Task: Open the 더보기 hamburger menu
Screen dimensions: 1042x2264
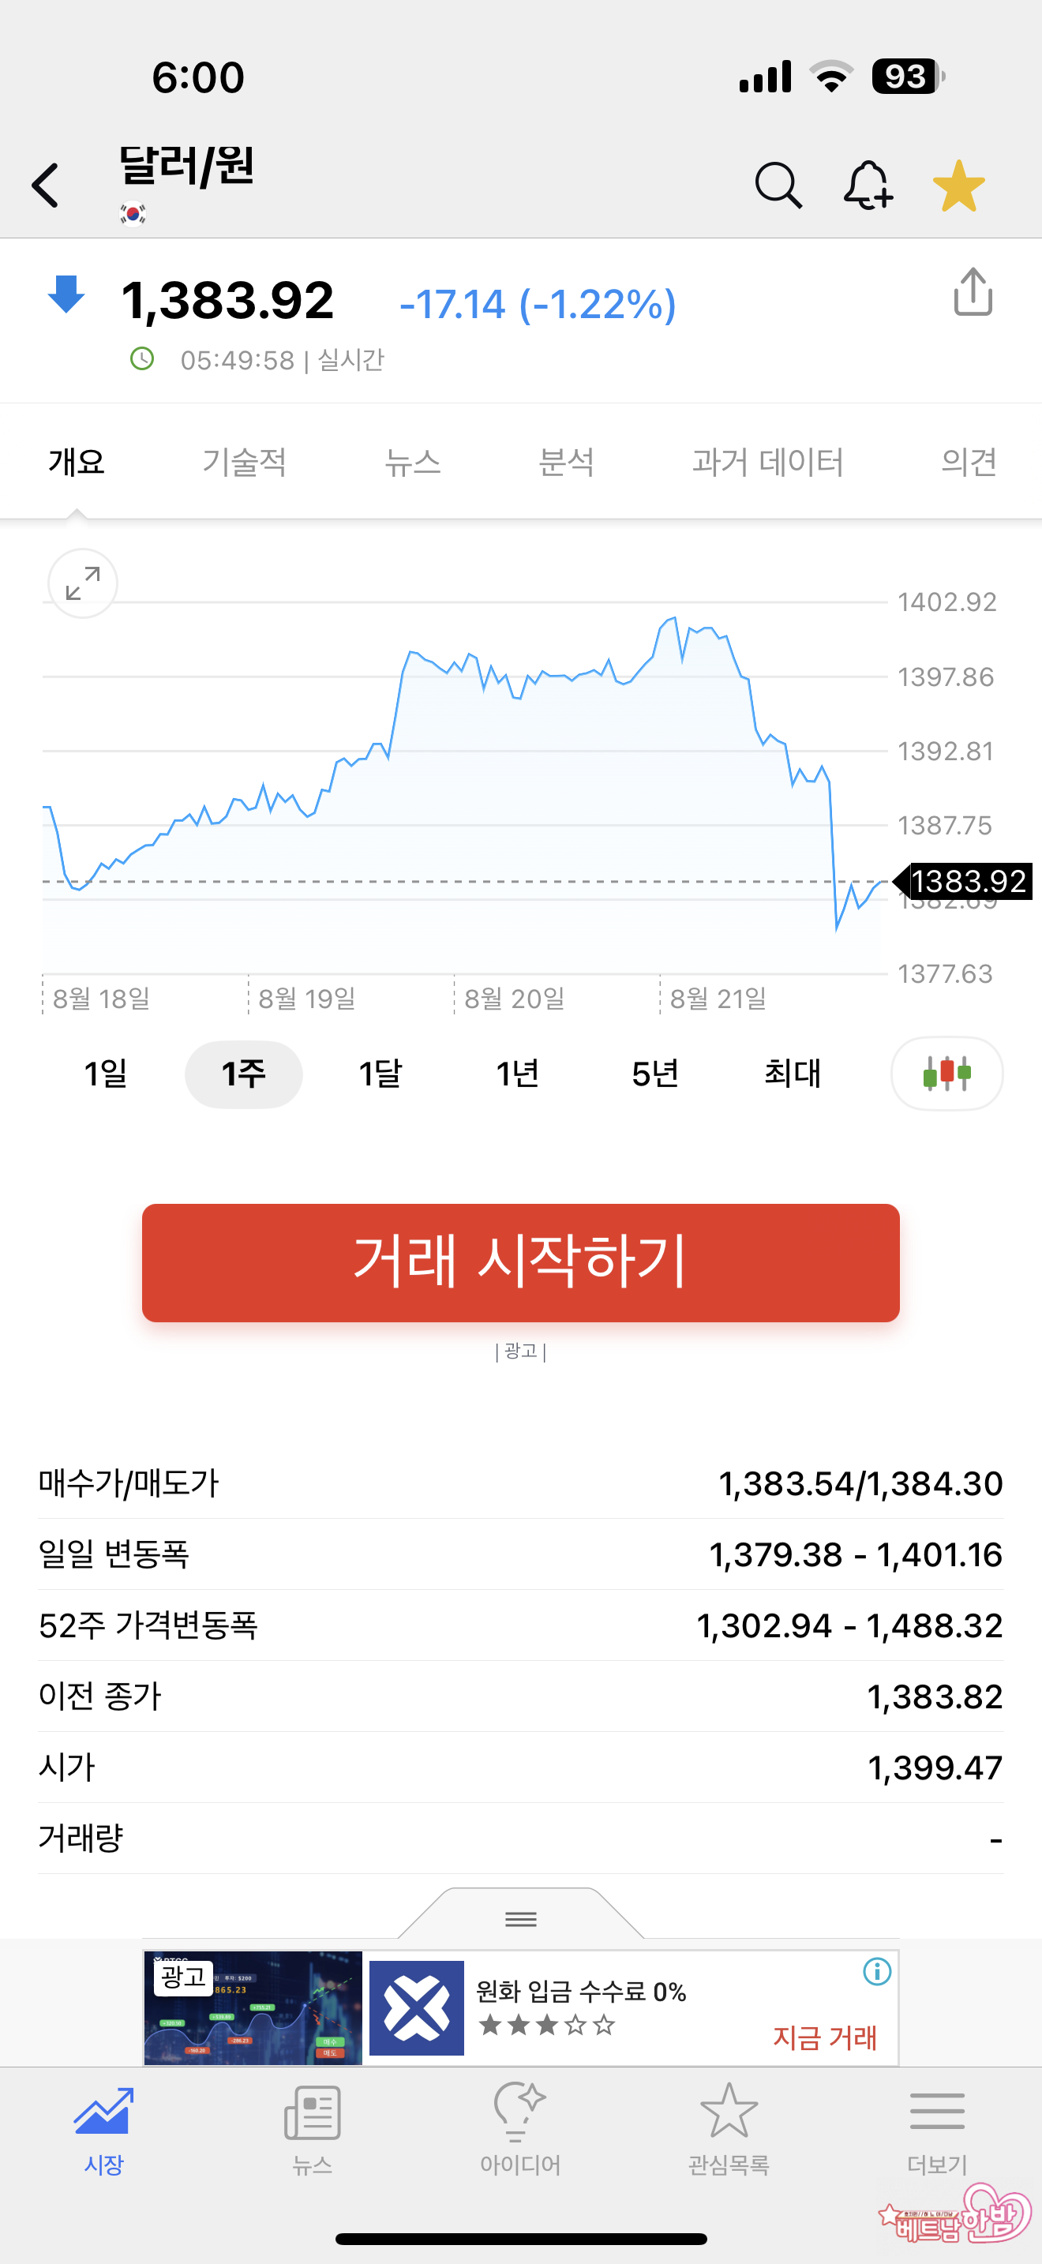Action: coord(936,2127)
